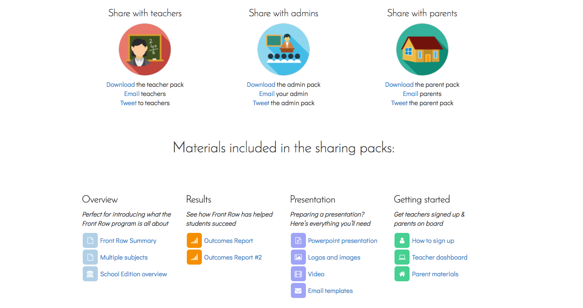Click the Logos and images picture icon
This screenshot has width=583, height=308.
[x=298, y=257]
